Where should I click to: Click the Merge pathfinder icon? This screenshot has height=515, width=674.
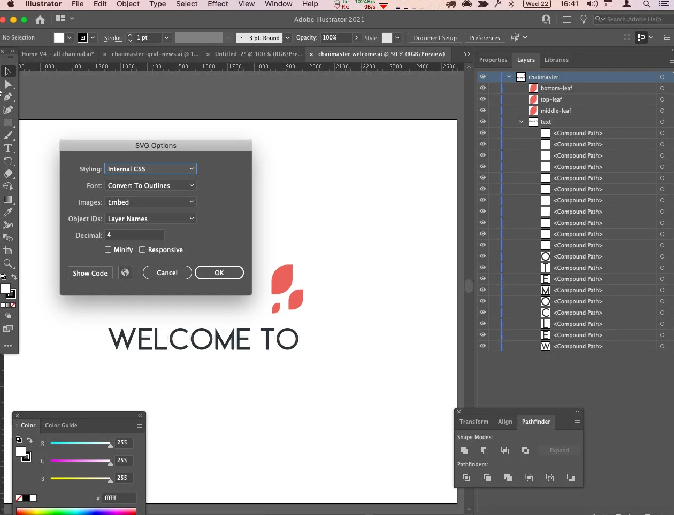point(508,478)
